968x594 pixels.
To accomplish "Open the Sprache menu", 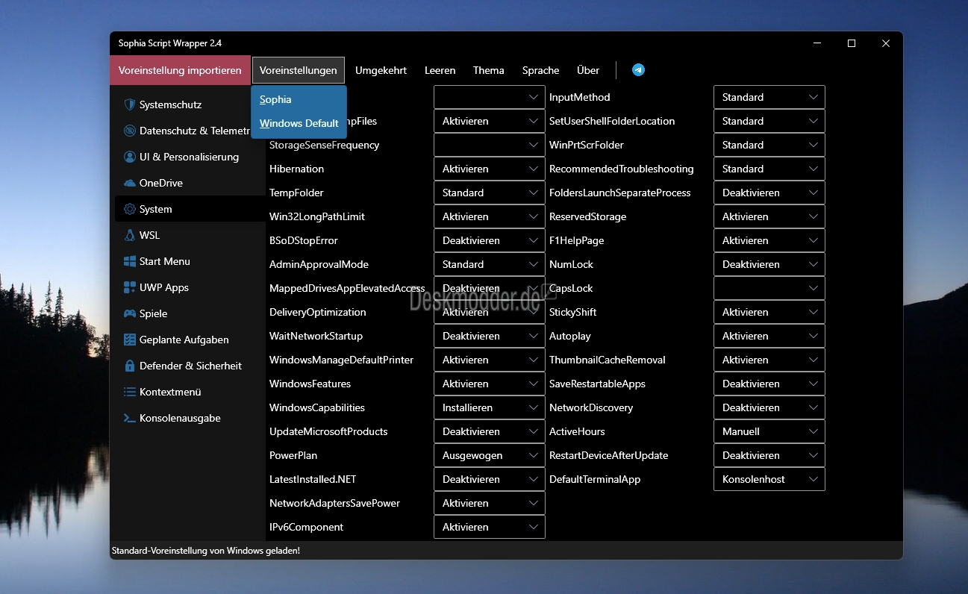I will tap(541, 70).
